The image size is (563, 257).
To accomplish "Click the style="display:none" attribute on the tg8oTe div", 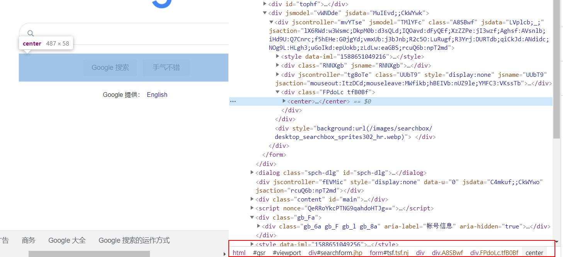I will point(459,74).
